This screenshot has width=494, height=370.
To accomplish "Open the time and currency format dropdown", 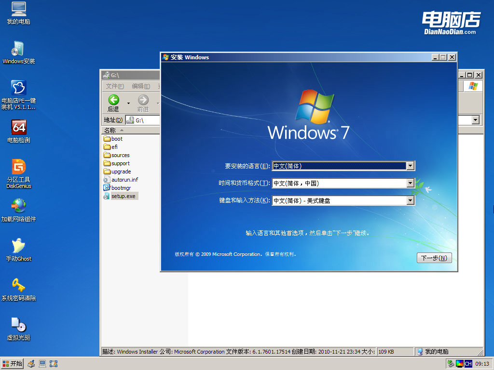I will [x=410, y=183].
